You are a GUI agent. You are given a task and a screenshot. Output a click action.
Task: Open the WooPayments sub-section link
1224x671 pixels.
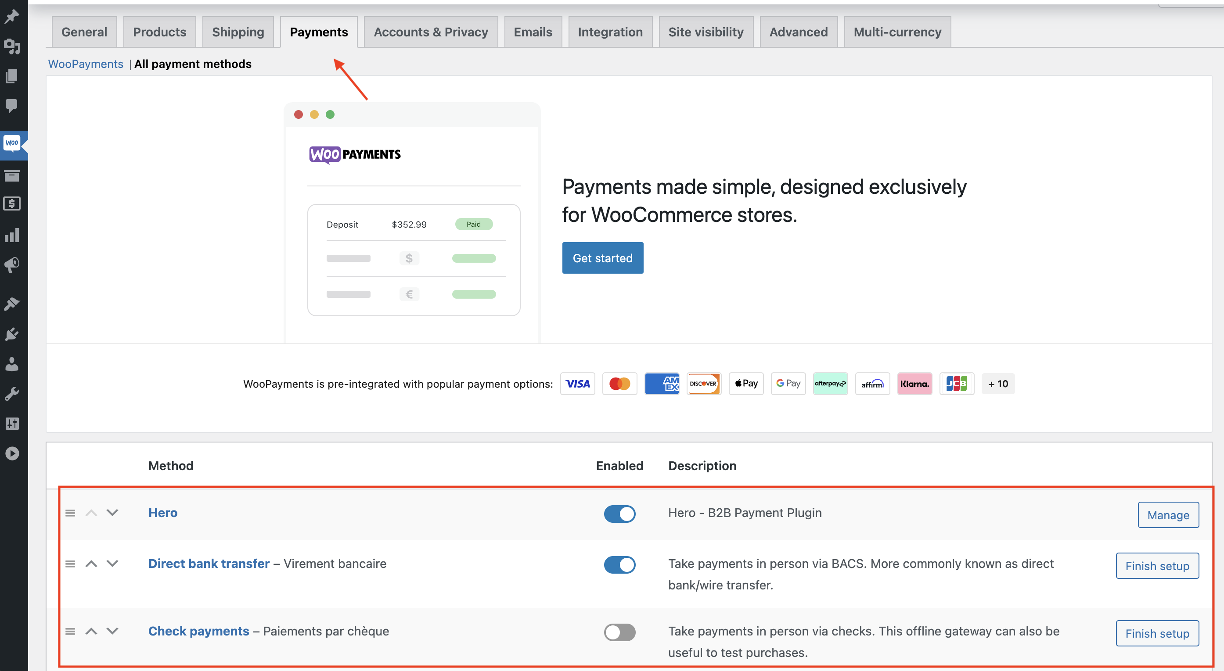click(x=86, y=64)
